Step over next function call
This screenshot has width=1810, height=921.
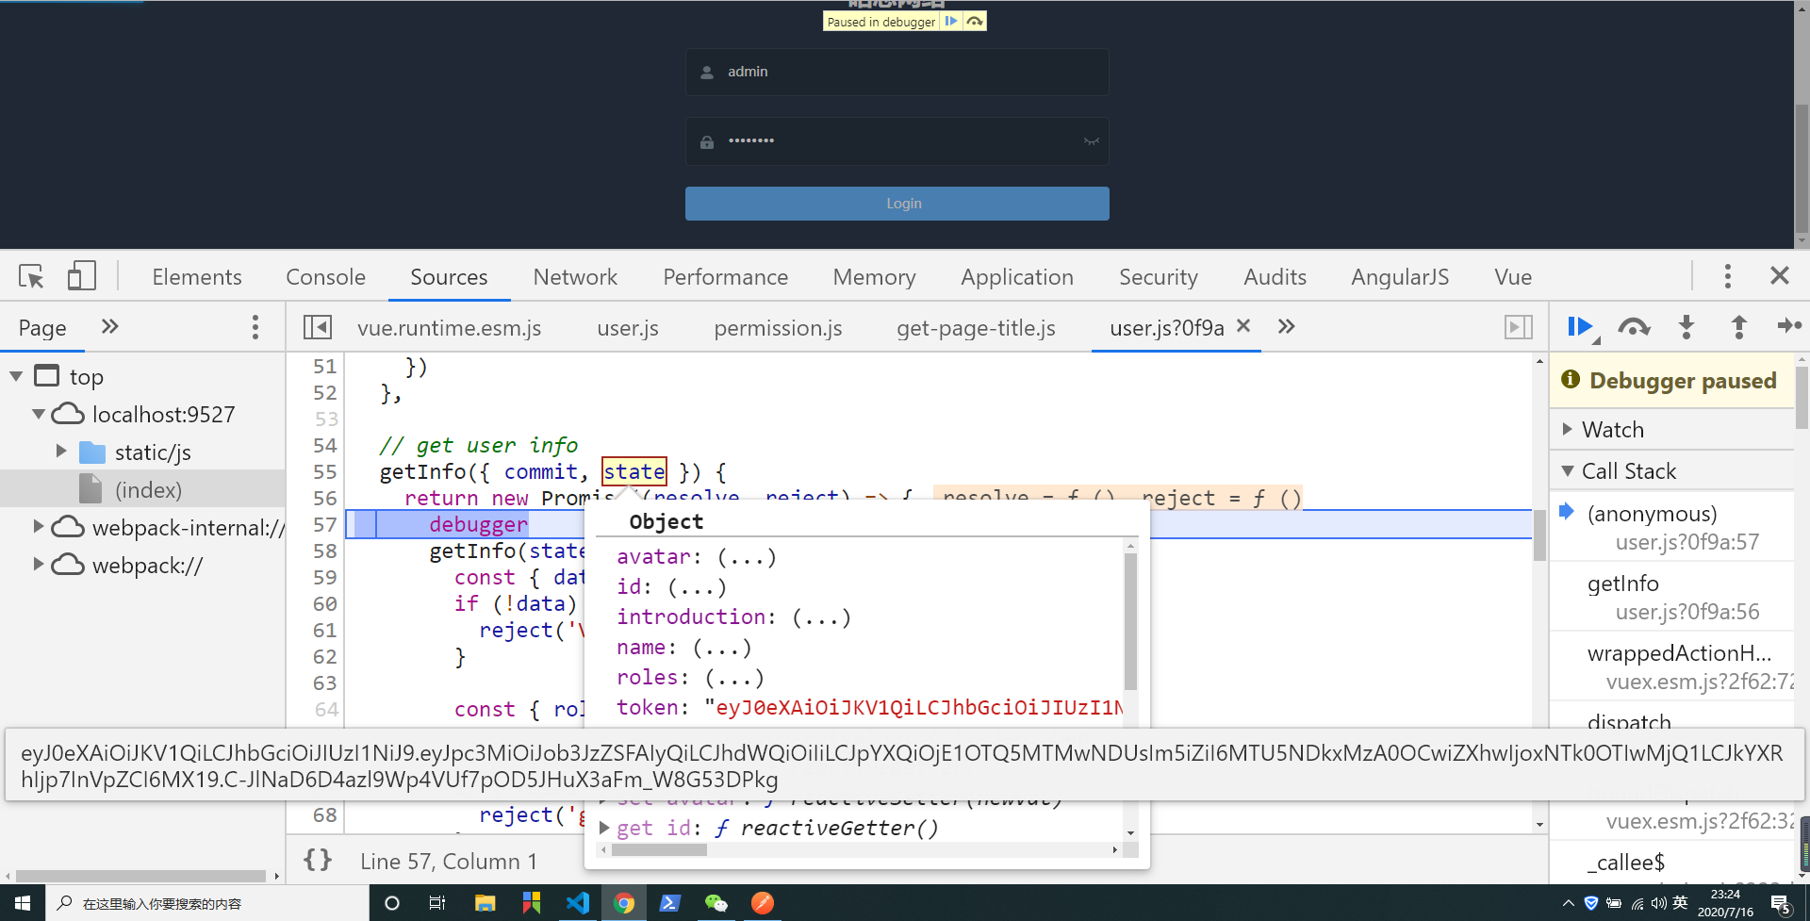[1634, 327]
